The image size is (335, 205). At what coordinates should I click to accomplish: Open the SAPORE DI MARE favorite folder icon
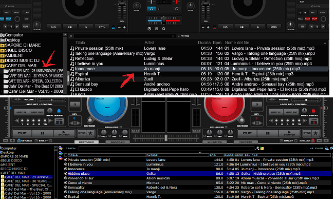pos(3,45)
